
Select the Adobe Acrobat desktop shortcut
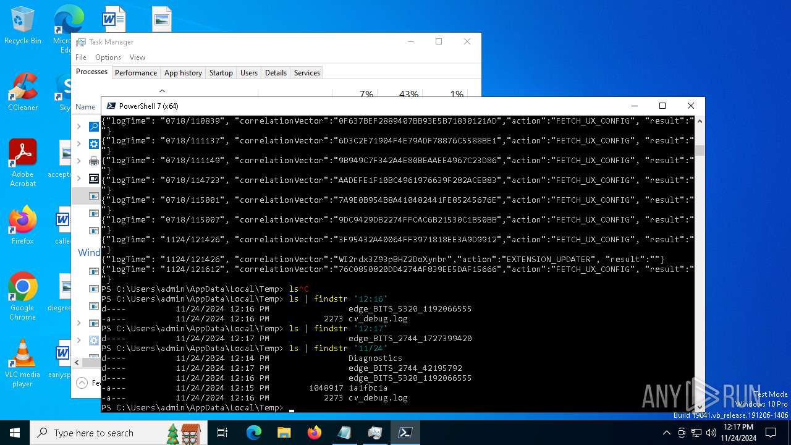click(23, 163)
